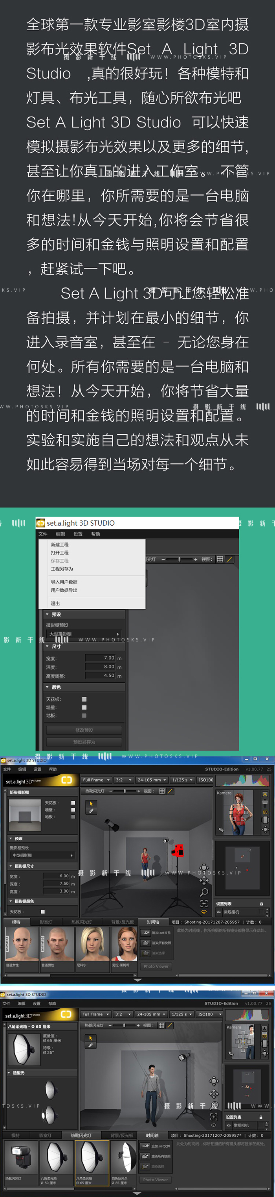Click the zoom magnifier icon in middle screenshot
This screenshot has width=275, height=1197.
click(x=203, y=892)
